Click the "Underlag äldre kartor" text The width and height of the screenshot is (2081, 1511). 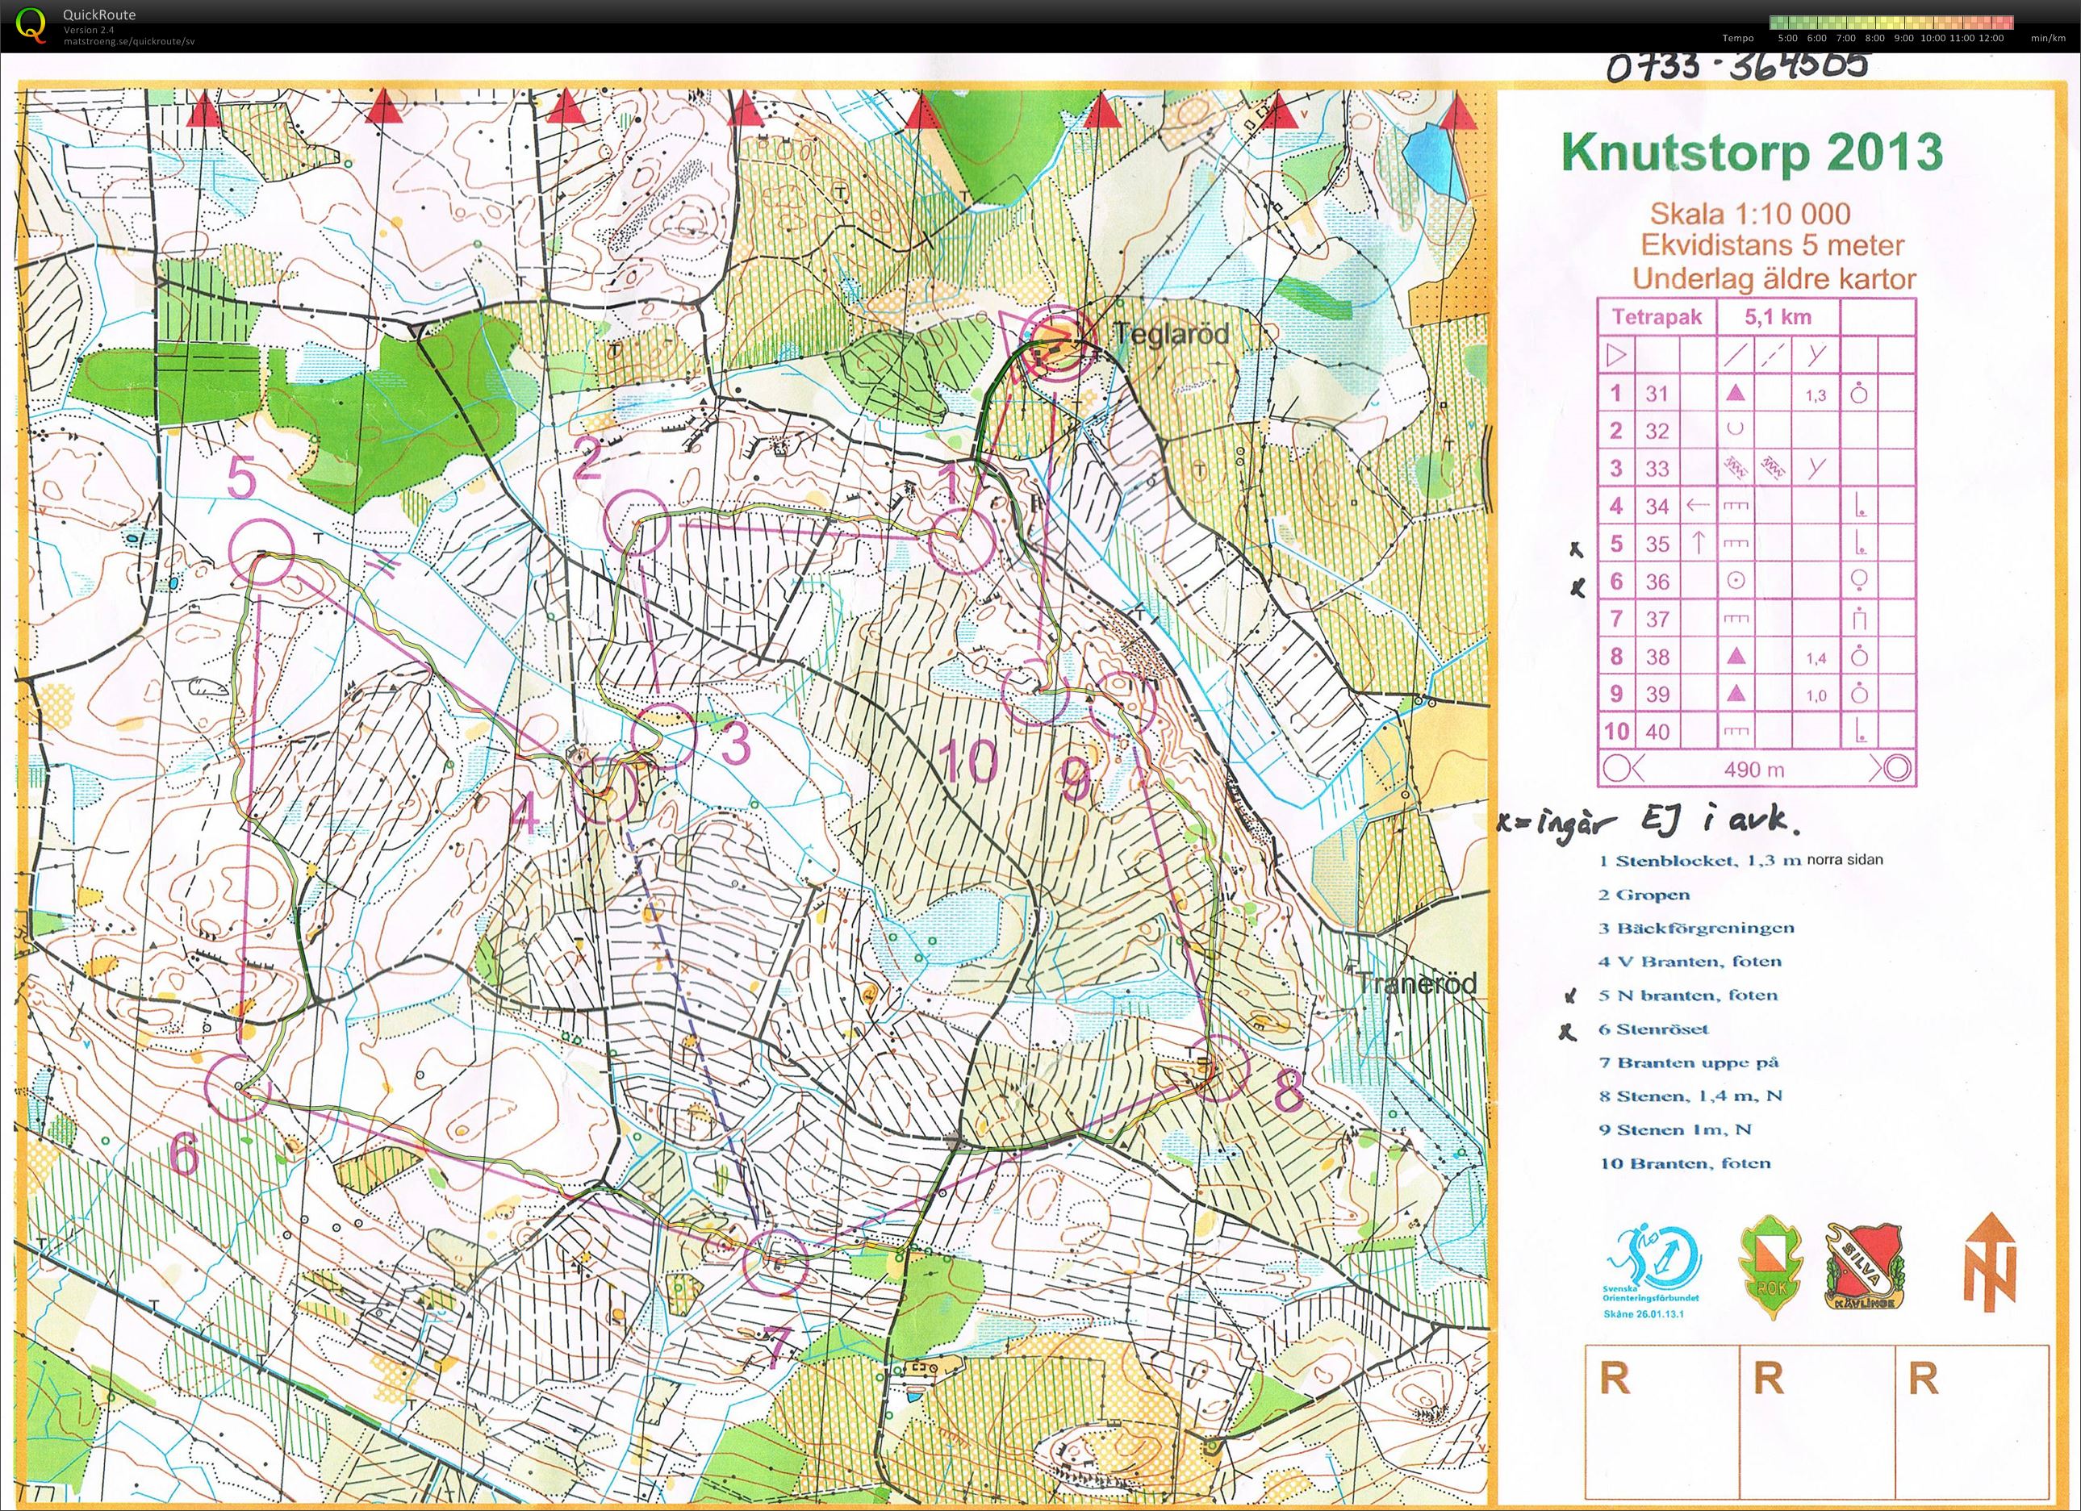(1774, 278)
